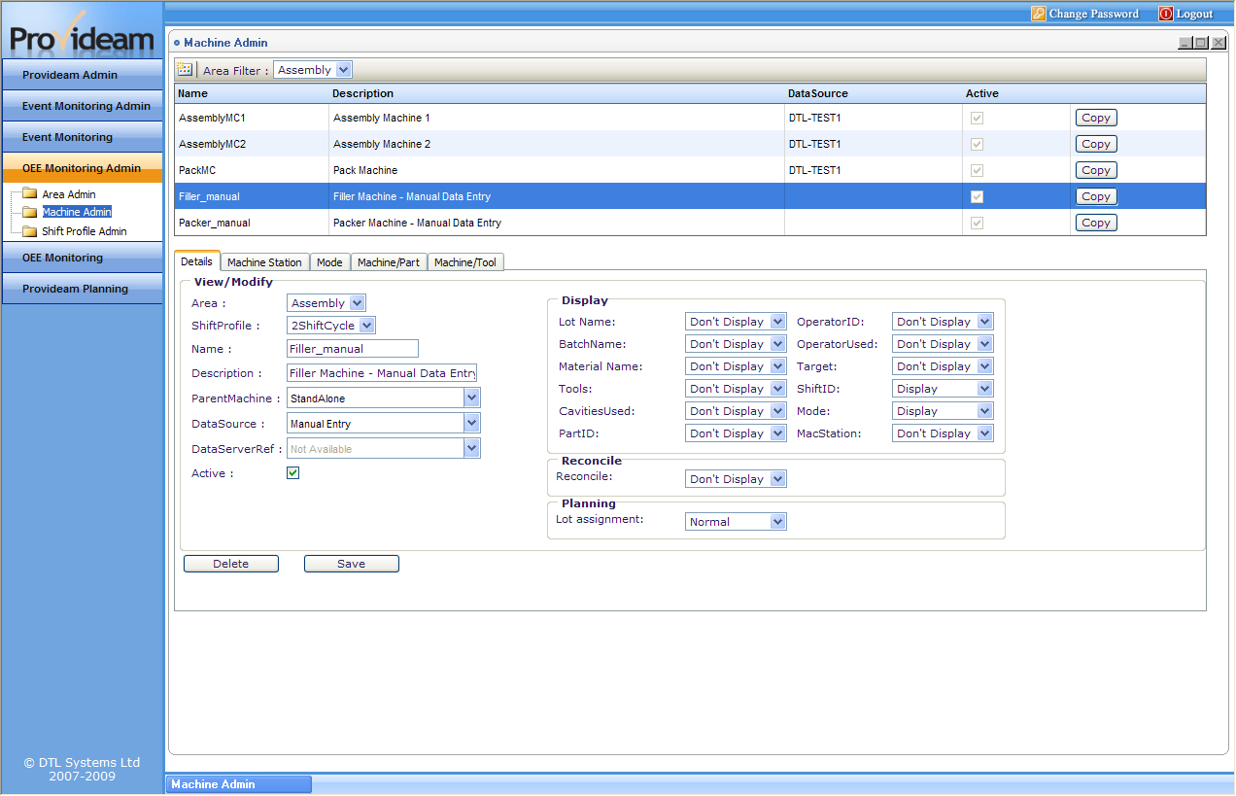Open the Area dropdown in View/Modify
This screenshot has height=796, width=1236.
[x=326, y=303]
